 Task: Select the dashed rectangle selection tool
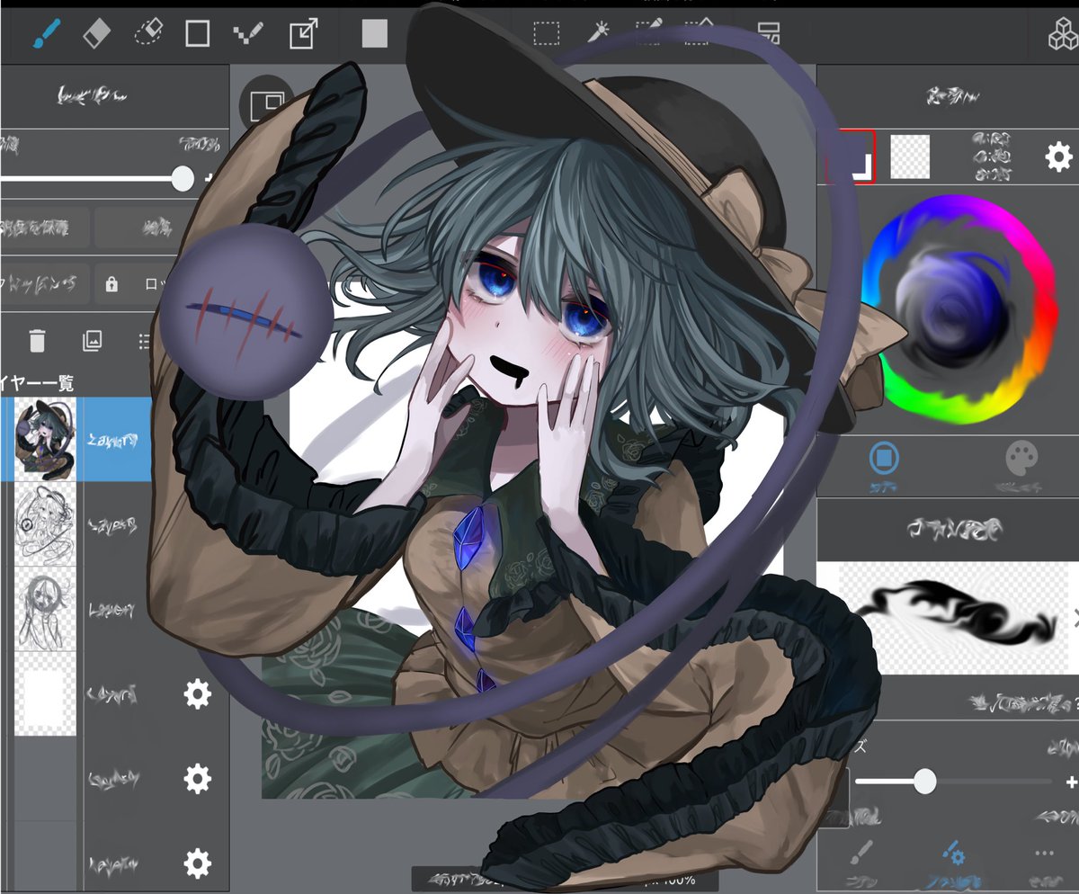[546, 34]
